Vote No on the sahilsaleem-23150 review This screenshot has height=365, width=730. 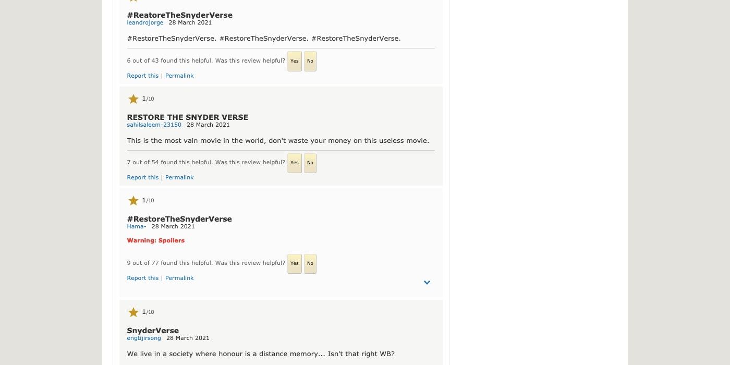(310, 163)
